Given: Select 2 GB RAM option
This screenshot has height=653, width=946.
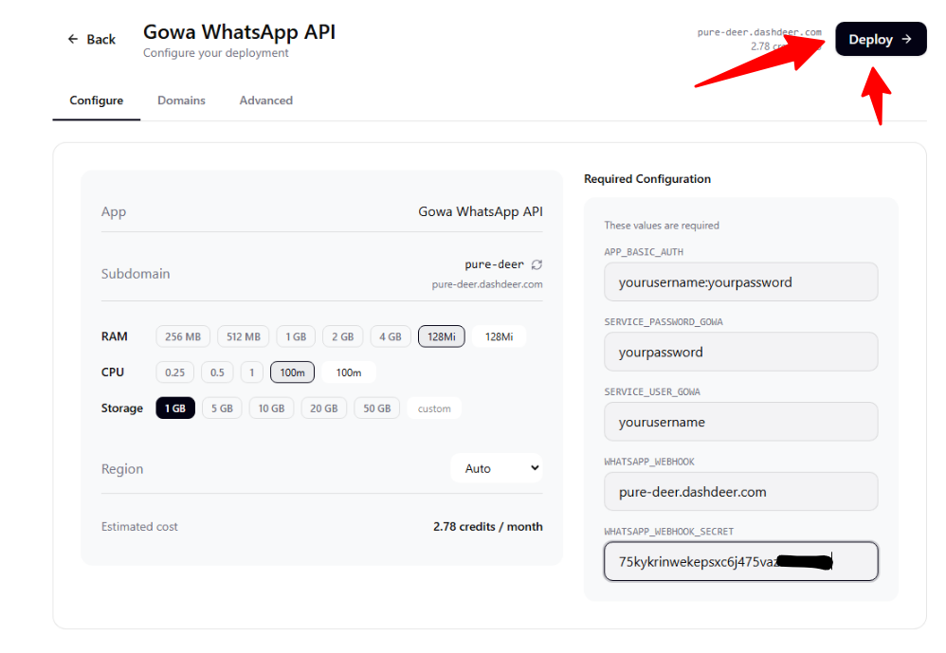Looking at the screenshot, I should [x=343, y=336].
